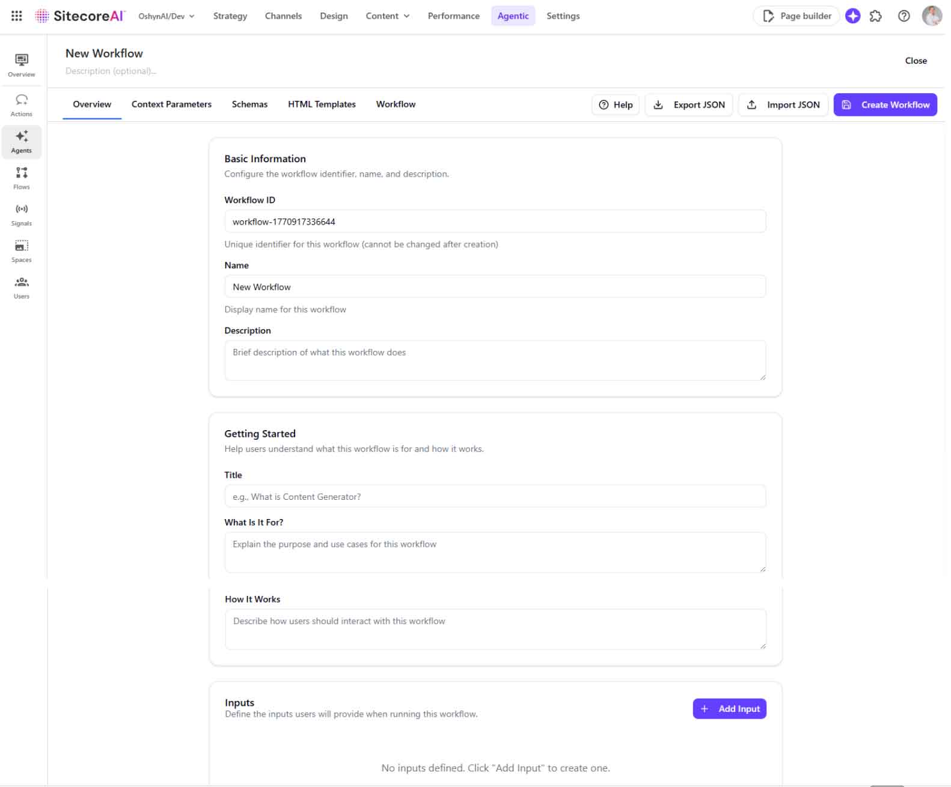
Task: Select the Agentic menu item
Action: (x=513, y=16)
